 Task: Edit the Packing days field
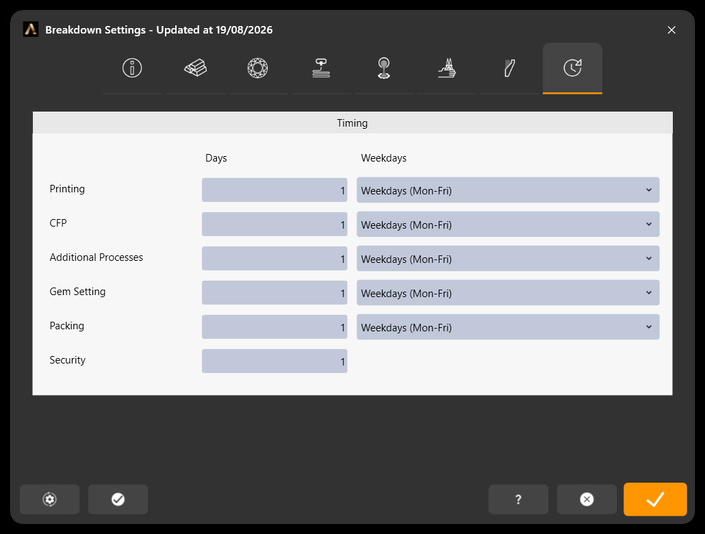[x=274, y=327]
